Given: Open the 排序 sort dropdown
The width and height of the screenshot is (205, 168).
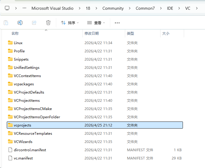Looking at the screenshot, I should [x=70, y=23].
